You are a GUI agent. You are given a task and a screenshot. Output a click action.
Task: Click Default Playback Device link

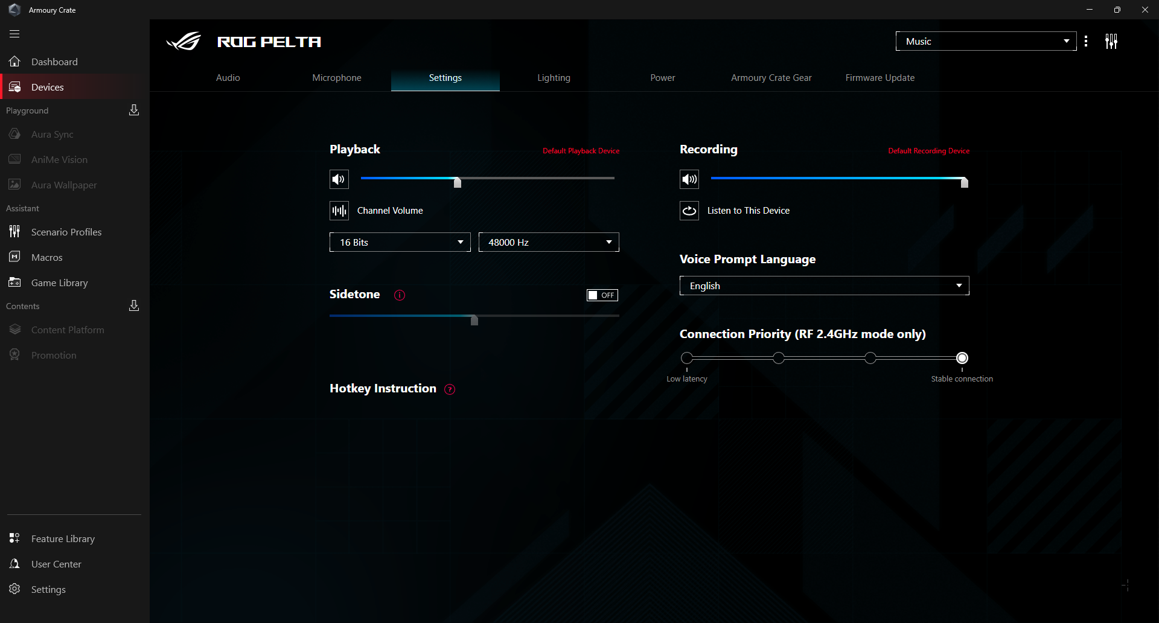point(581,151)
